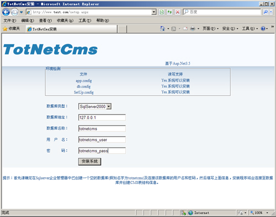Open the 查看(V) menu
Screen dimensions: 276x217
(x=45, y=20)
